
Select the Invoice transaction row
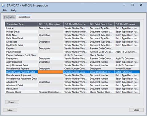click(x=72, y=28)
